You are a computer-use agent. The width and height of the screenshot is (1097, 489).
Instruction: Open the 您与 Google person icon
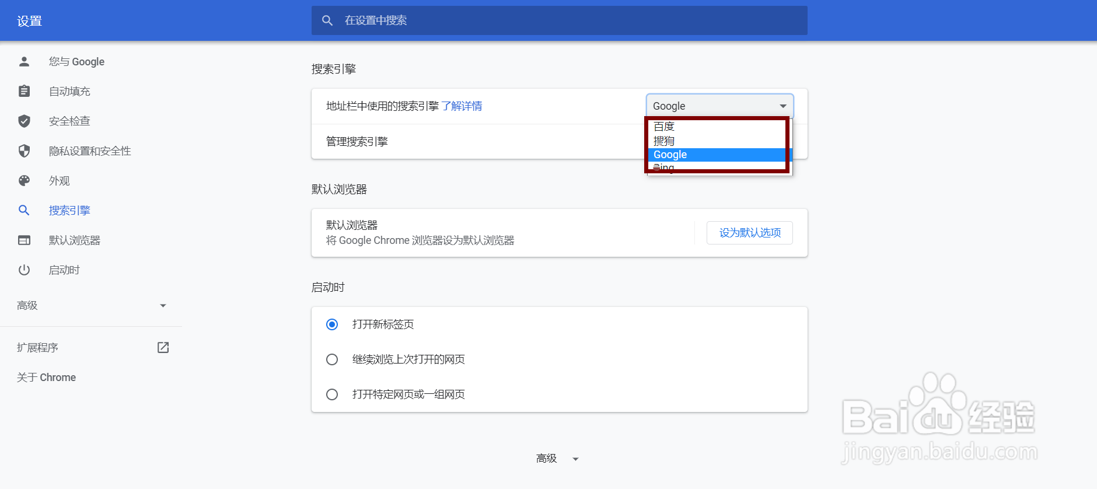click(x=24, y=61)
